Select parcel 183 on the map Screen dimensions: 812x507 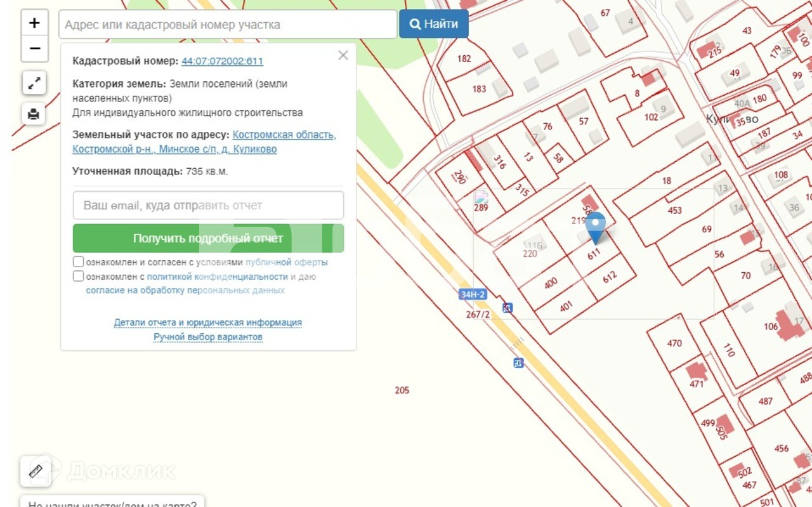[479, 89]
